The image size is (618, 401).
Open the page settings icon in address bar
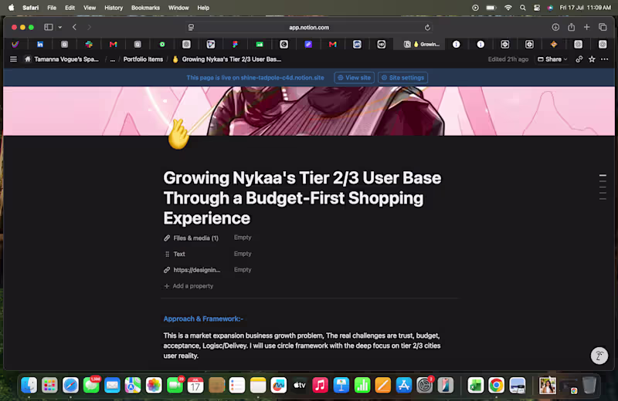pos(191,28)
